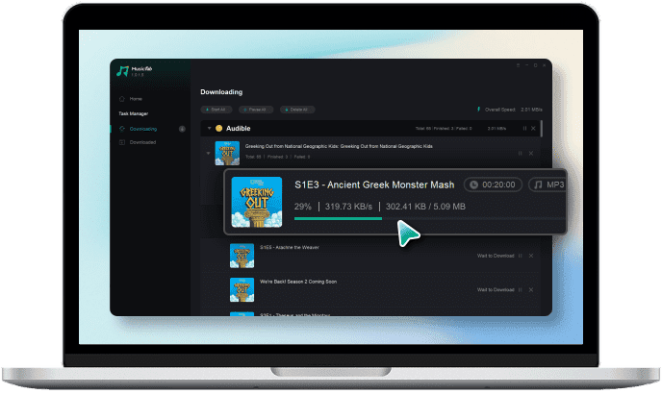Remove the Audible download group
Viewport: 662px width, 394px height.
point(533,128)
